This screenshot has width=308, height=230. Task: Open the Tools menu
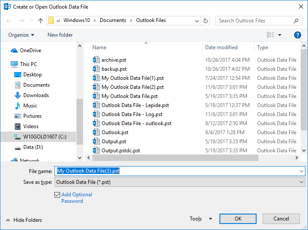coord(201,219)
